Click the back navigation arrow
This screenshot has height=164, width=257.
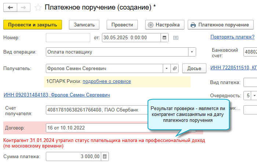click(10, 7)
